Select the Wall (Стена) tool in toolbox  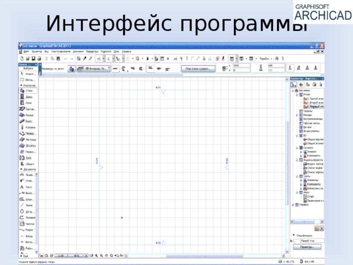(28, 91)
